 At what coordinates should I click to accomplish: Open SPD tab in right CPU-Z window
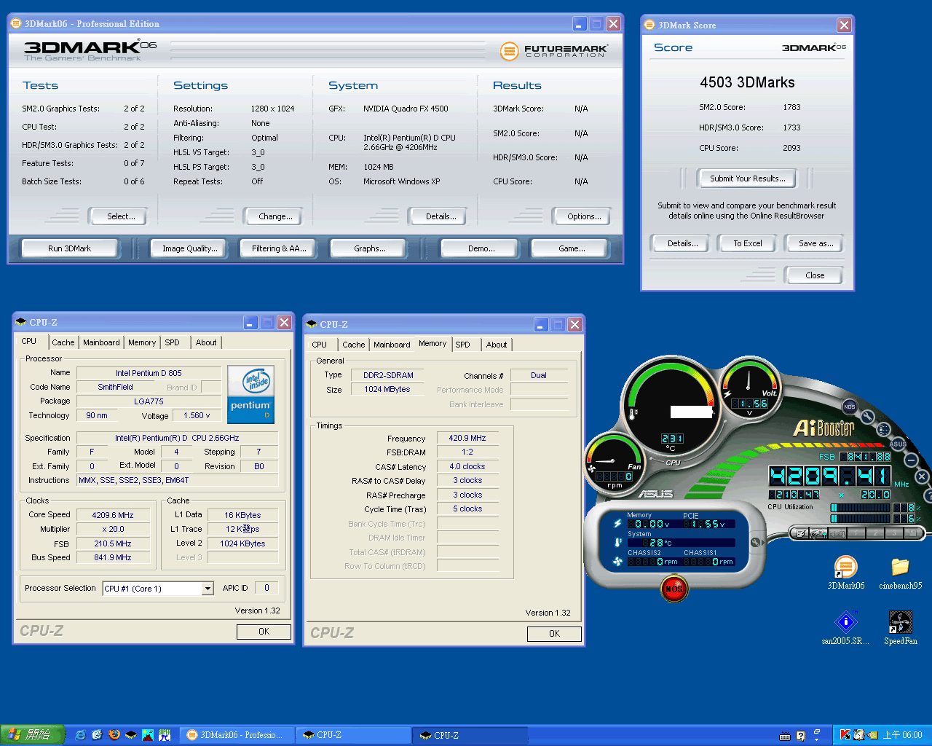point(463,345)
